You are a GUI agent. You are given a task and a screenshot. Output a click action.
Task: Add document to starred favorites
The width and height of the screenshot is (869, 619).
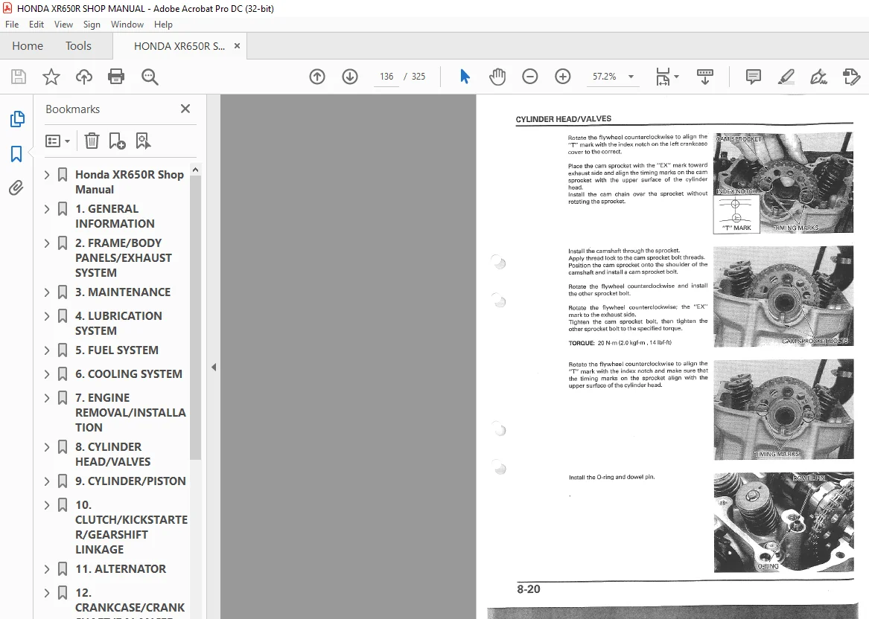[x=51, y=77]
